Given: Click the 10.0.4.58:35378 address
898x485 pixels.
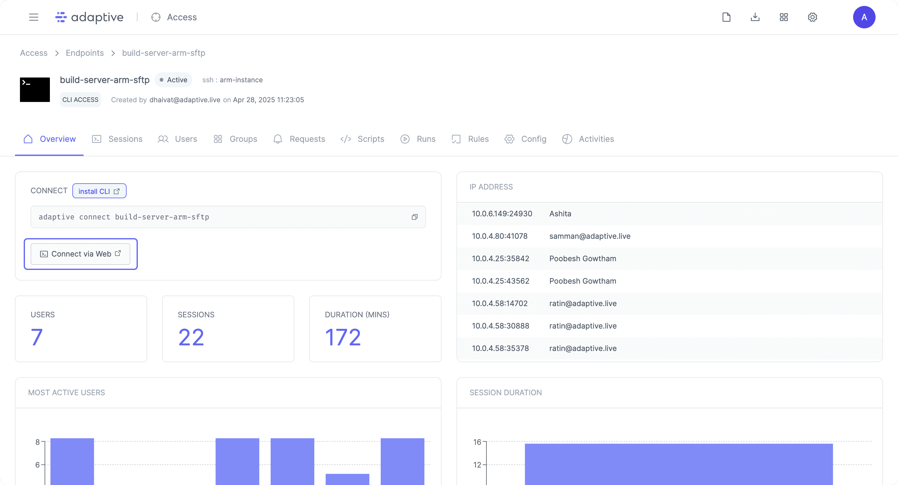Looking at the screenshot, I should coord(500,348).
